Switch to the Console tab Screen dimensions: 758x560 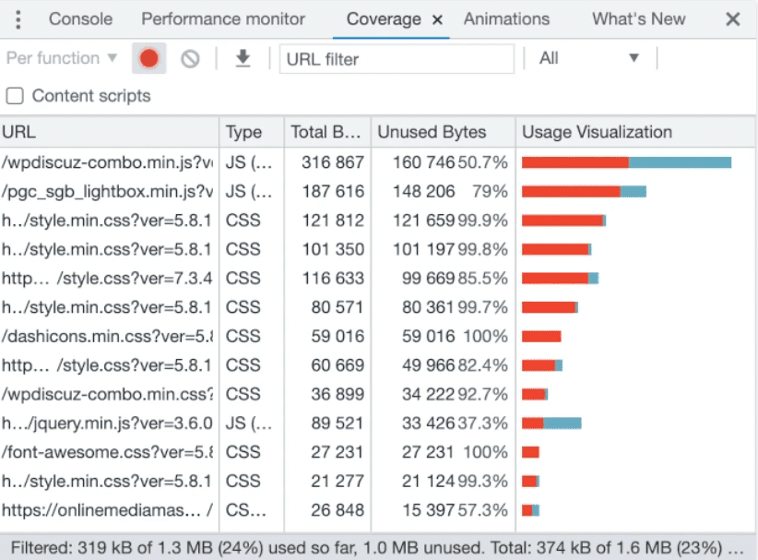point(80,19)
